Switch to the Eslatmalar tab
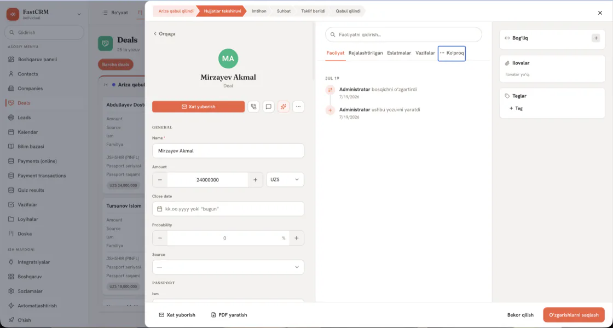613x328 pixels. tap(399, 52)
